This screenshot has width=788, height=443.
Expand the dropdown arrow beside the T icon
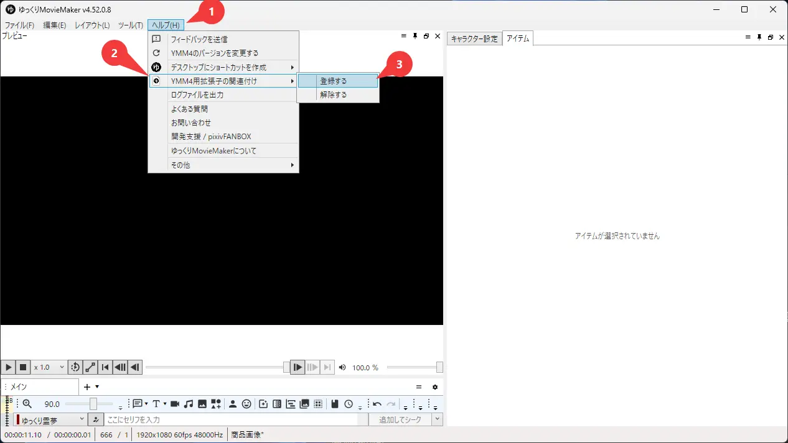(x=165, y=404)
